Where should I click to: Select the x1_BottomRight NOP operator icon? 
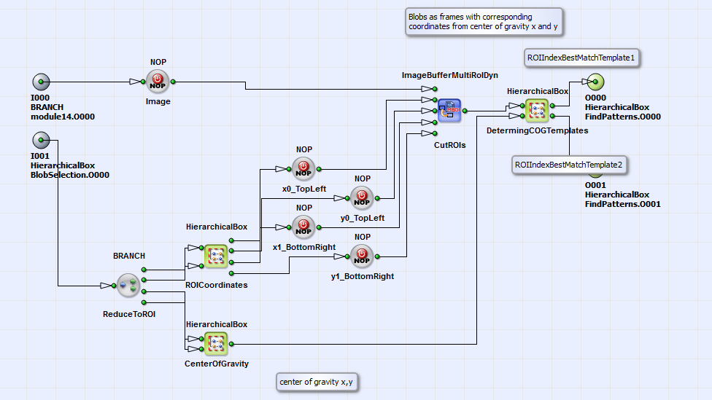[303, 227]
